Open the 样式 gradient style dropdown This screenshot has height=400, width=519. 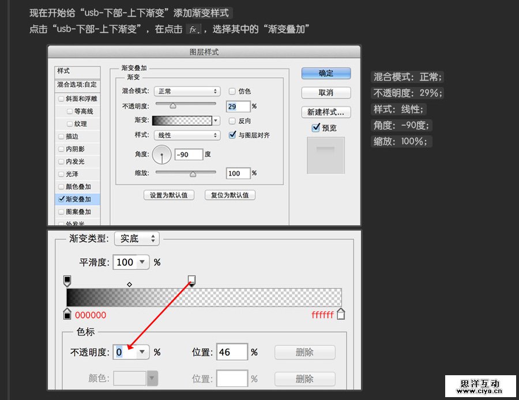point(187,135)
